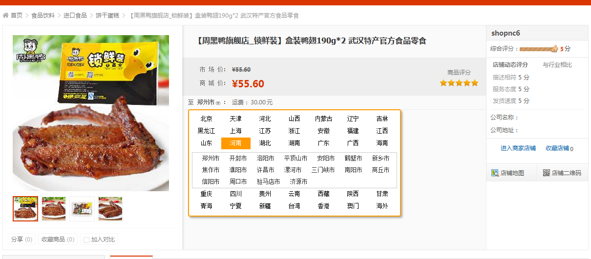Choose city 信阳市
591x259 pixels.
pyautogui.click(x=211, y=181)
